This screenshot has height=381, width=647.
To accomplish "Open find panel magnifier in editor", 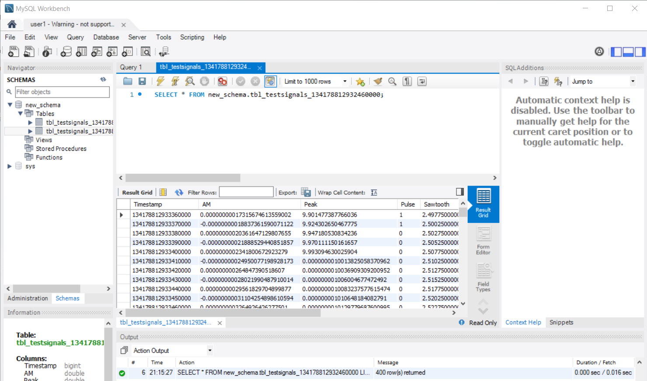I will [393, 81].
